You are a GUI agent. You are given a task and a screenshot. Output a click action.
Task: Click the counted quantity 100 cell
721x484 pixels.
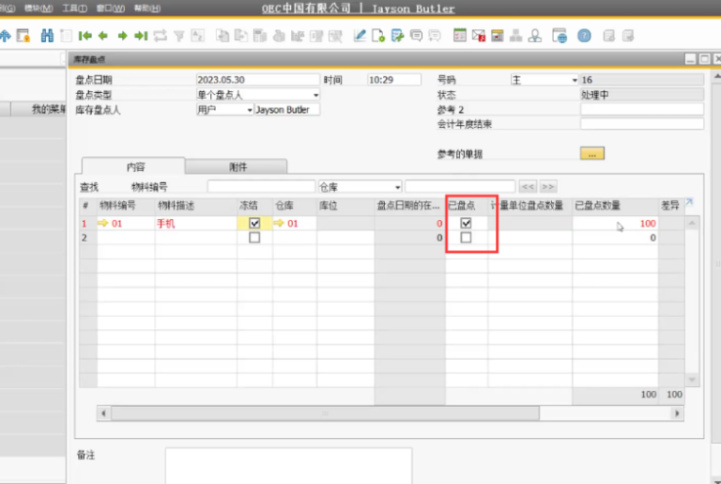tap(615, 224)
